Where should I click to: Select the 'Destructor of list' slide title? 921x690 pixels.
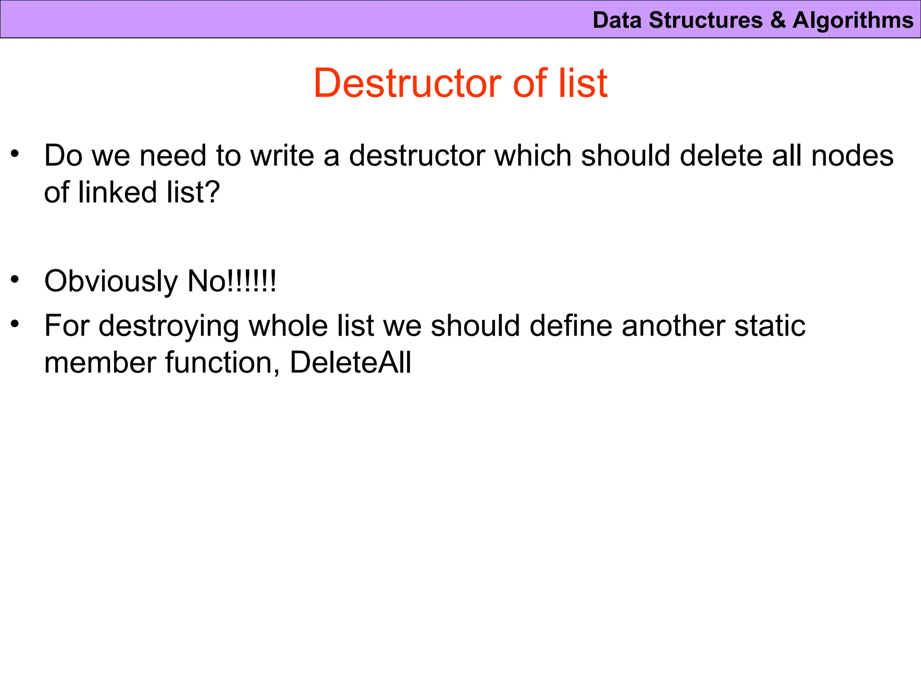[x=460, y=83]
